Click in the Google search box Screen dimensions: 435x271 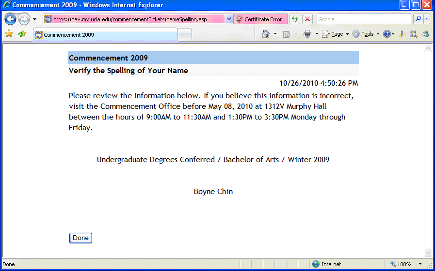tap(364, 19)
